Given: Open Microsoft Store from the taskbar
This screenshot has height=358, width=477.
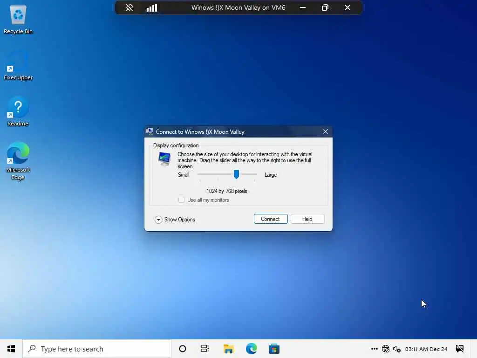Looking at the screenshot, I should coord(274,349).
